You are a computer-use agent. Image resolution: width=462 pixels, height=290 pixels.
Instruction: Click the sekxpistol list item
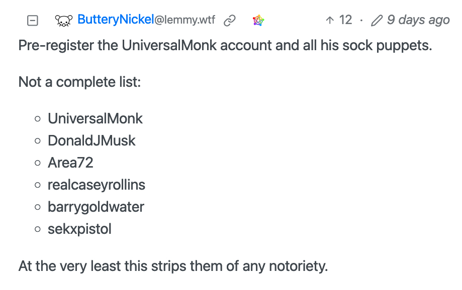(x=79, y=229)
